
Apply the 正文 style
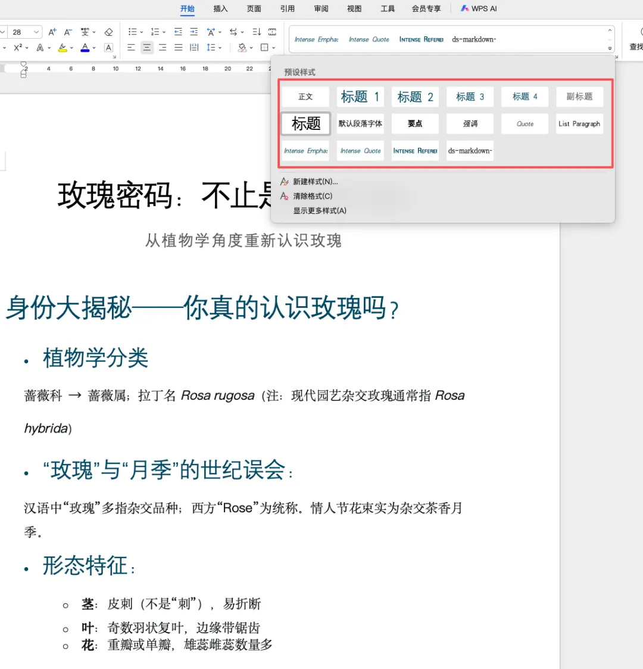coord(305,97)
